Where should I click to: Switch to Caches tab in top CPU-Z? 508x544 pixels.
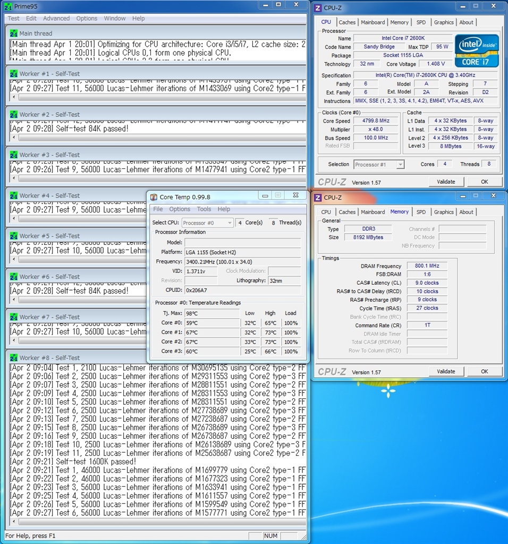[x=347, y=22]
